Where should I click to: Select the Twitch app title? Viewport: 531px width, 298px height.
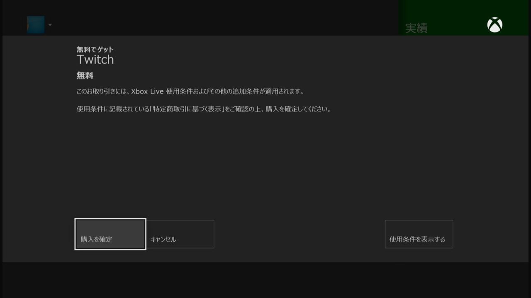click(x=95, y=60)
